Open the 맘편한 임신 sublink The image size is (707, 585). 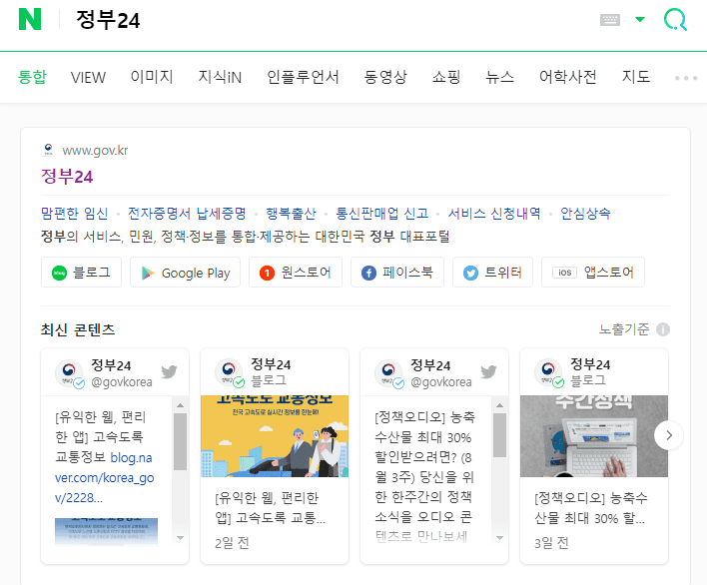click(x=75, y=214)
